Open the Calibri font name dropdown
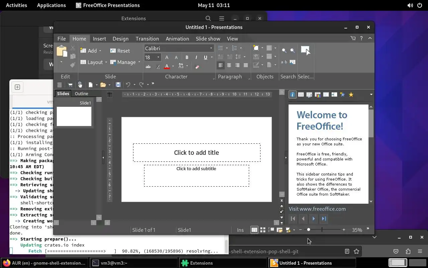The height and width of the screenshot is (268, 428). coord(211,48)
